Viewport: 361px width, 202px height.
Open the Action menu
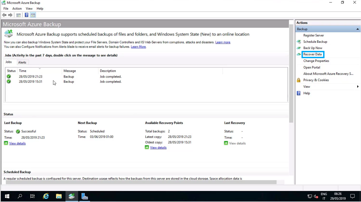(x=17, y=9)
